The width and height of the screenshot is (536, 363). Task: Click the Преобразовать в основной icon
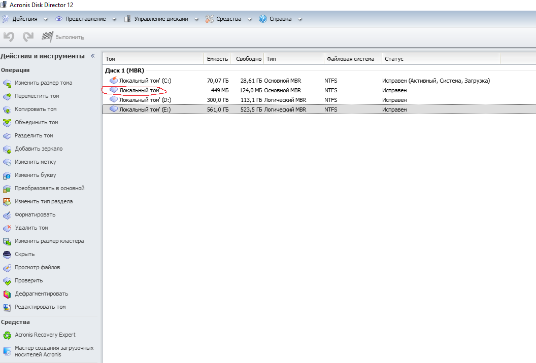[x=7, y=189]
